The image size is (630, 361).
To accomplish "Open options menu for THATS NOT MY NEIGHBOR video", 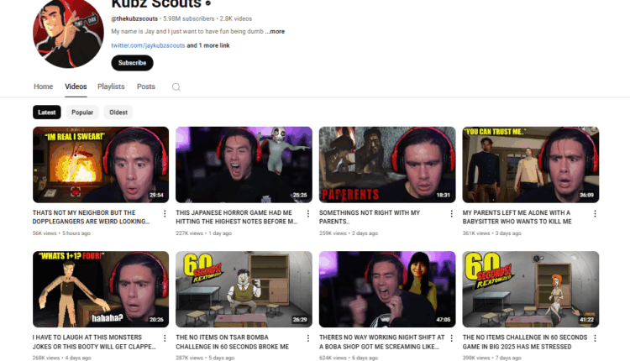I will click(x=165, y=214).
